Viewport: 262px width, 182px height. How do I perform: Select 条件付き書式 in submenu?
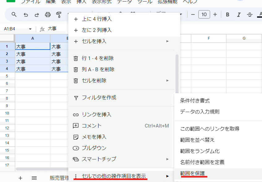pos(218,101)
